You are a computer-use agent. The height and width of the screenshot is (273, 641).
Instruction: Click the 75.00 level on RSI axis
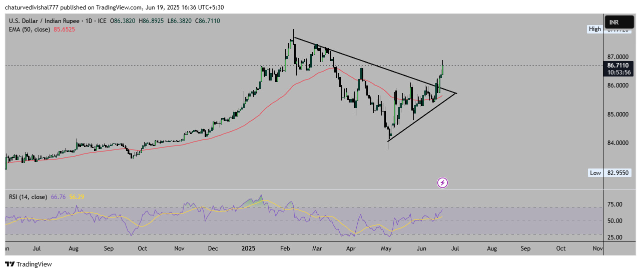click(x=615, y=204)
